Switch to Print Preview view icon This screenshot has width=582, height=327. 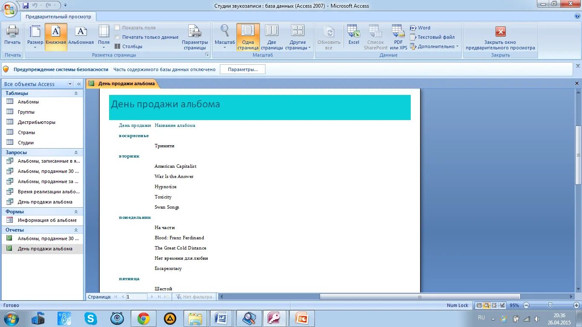[487, 305]
